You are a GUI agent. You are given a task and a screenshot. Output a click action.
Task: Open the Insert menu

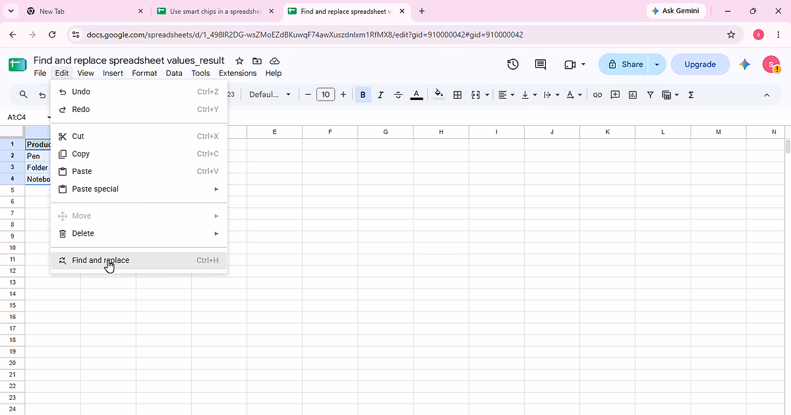pos(113,73)
